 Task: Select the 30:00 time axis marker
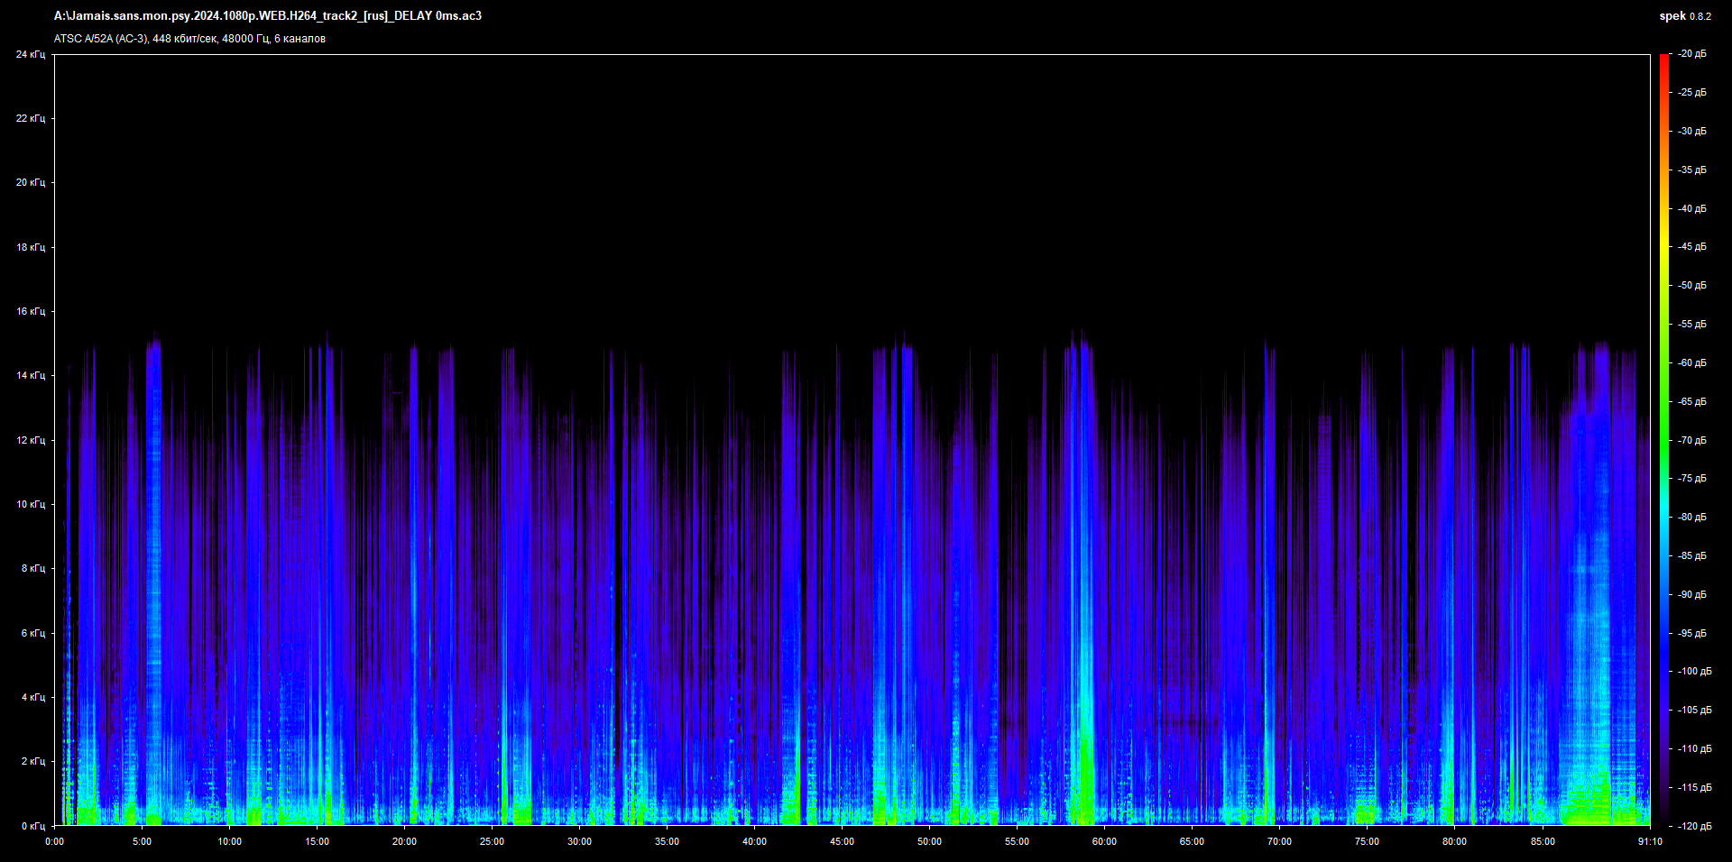coord(579,841)
